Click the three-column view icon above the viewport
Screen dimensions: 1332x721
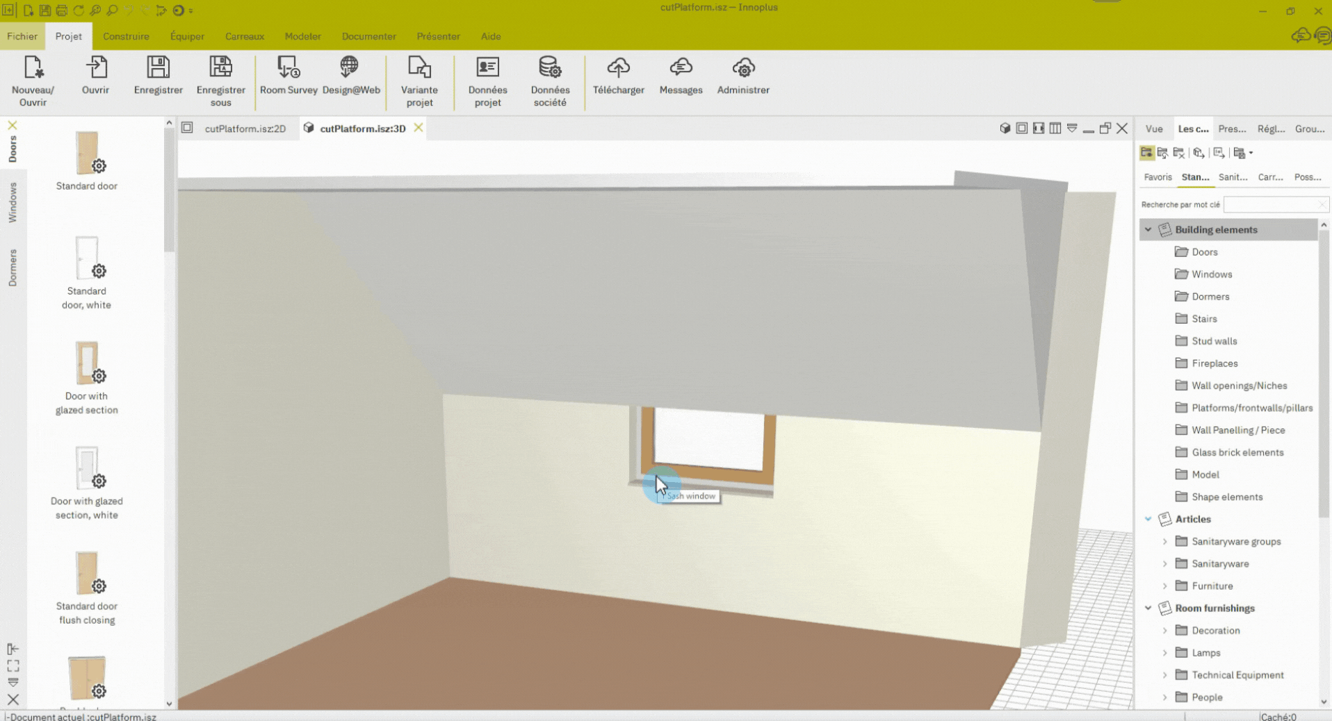click(1055, 129)
